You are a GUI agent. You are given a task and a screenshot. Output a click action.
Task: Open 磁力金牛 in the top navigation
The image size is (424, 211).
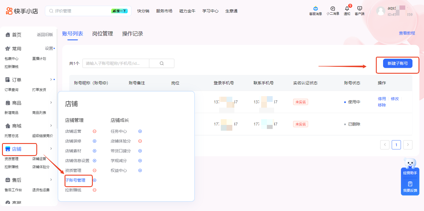pyautogui.click(x=187, y=11)
